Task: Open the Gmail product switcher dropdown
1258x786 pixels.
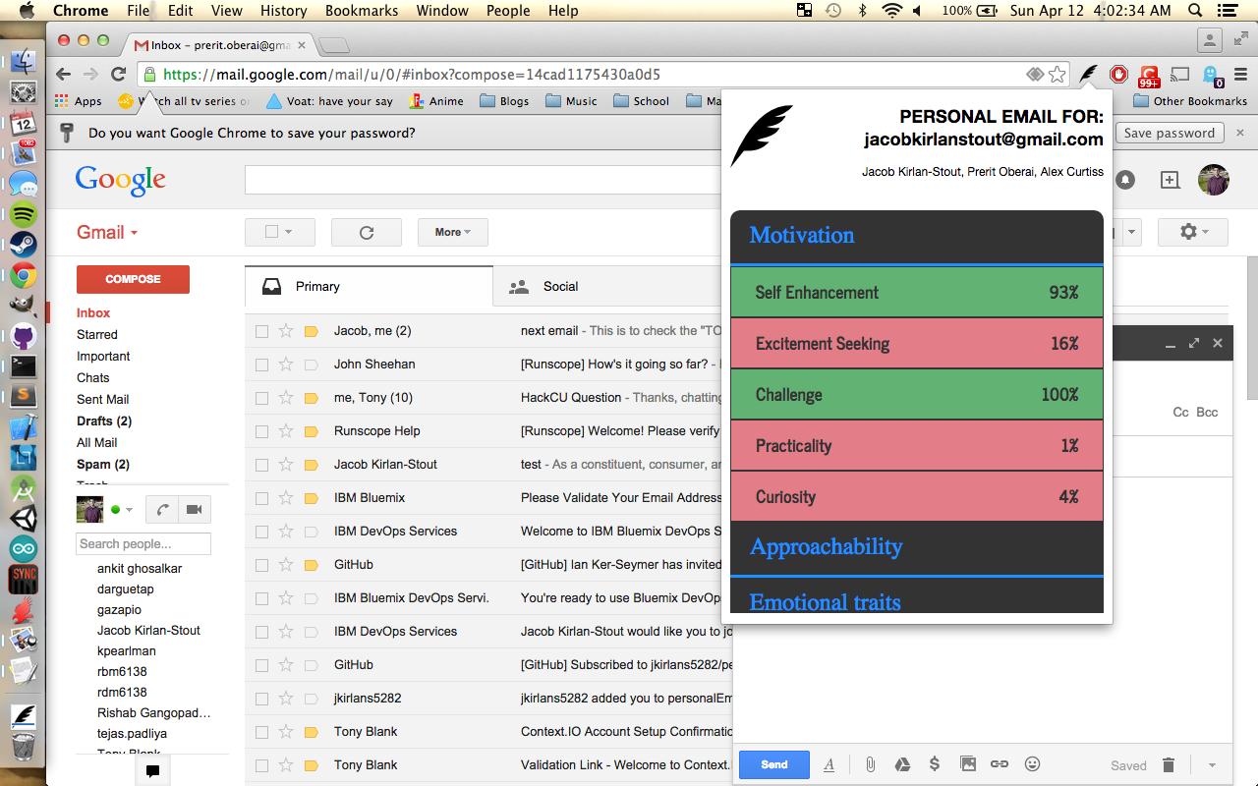Action: point(107,232)
